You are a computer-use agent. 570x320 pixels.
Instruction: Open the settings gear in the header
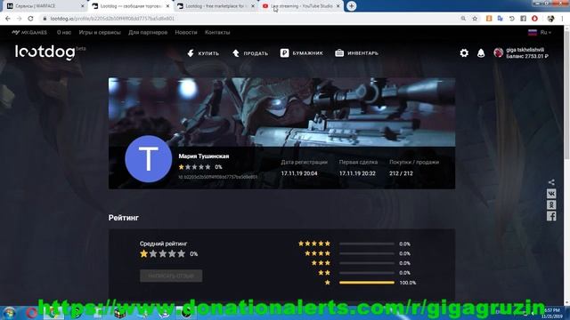point(464,53)
